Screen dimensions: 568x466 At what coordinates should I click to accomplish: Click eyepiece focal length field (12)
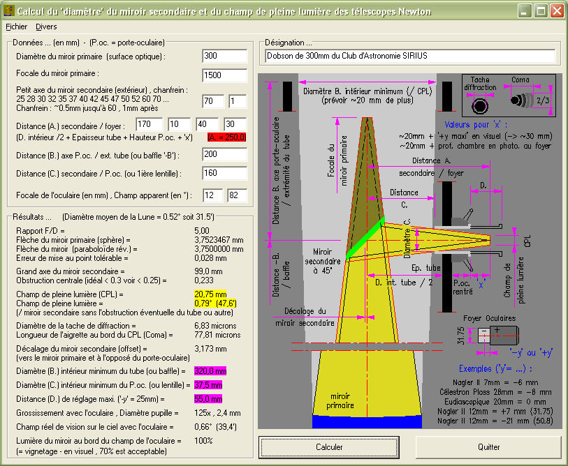point(212,195)
